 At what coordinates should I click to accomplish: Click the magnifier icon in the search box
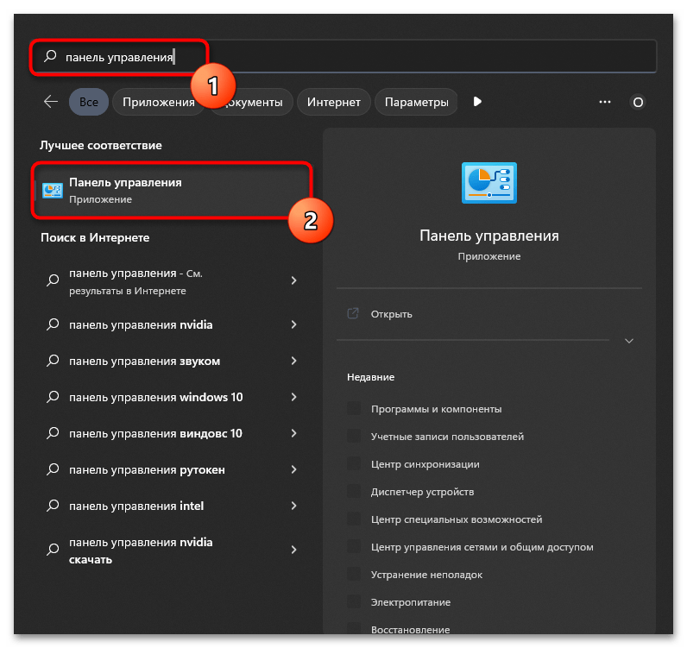click(x=50, y=55)
